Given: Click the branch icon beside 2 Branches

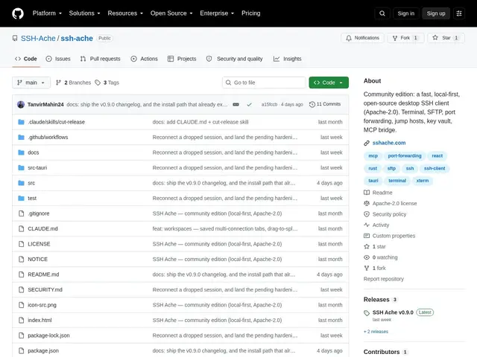Looking at the screenshot, I should click(x=58, y=83).
